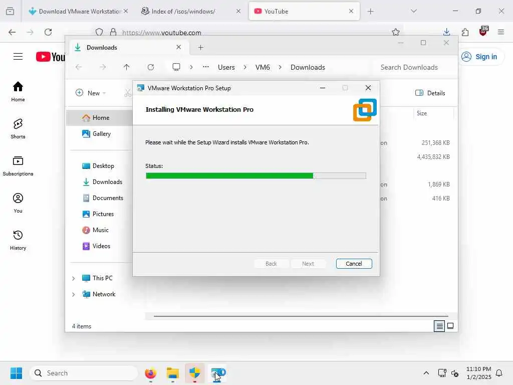
Task: Add a new File Explorer tab
Action: click(200, 48)
